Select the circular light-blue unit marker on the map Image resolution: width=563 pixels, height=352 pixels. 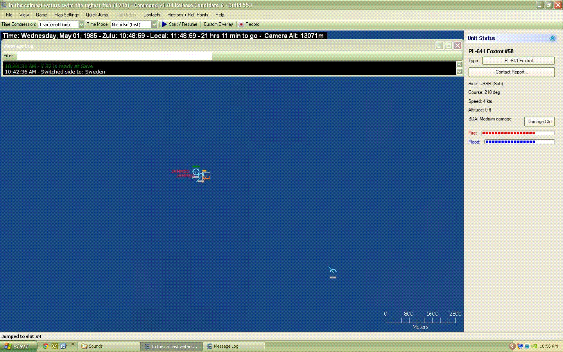click(196, 172)
